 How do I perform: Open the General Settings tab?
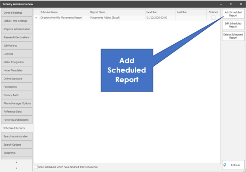[x=17, y=13]
